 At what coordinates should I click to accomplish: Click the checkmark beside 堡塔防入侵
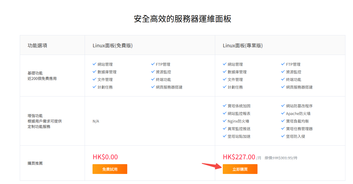coord(283,136)
